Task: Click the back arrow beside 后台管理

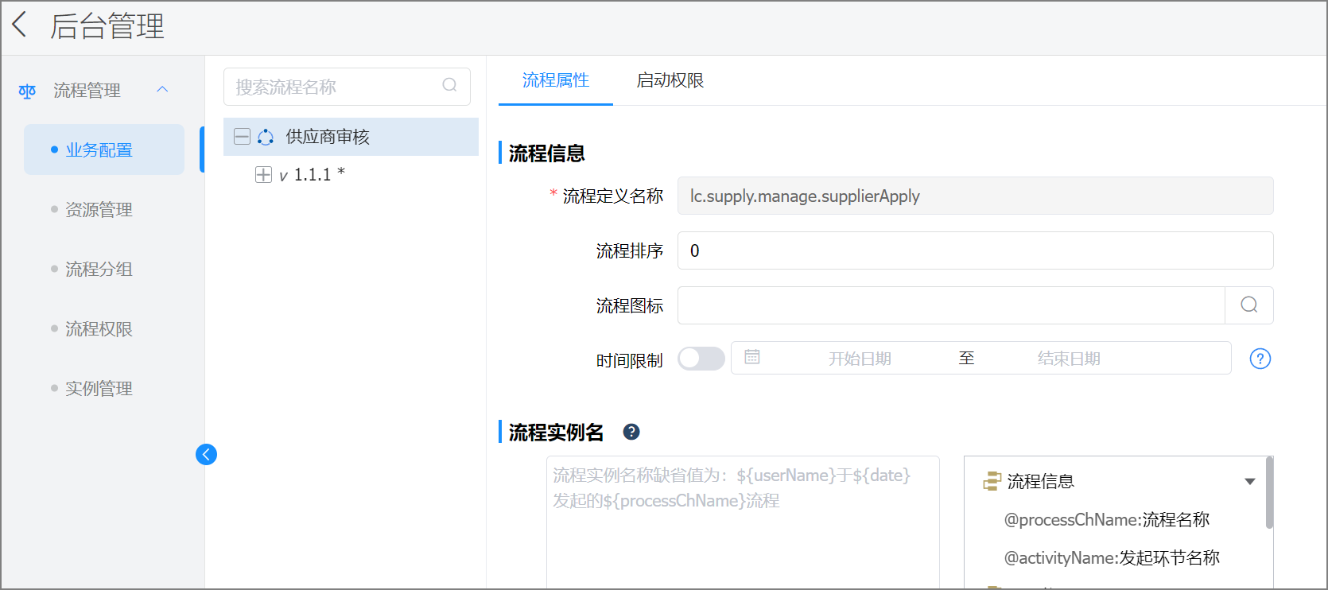Action: tap(20, 25)
